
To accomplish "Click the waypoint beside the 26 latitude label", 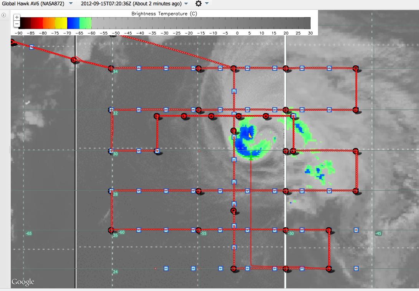I will [111, 230].
